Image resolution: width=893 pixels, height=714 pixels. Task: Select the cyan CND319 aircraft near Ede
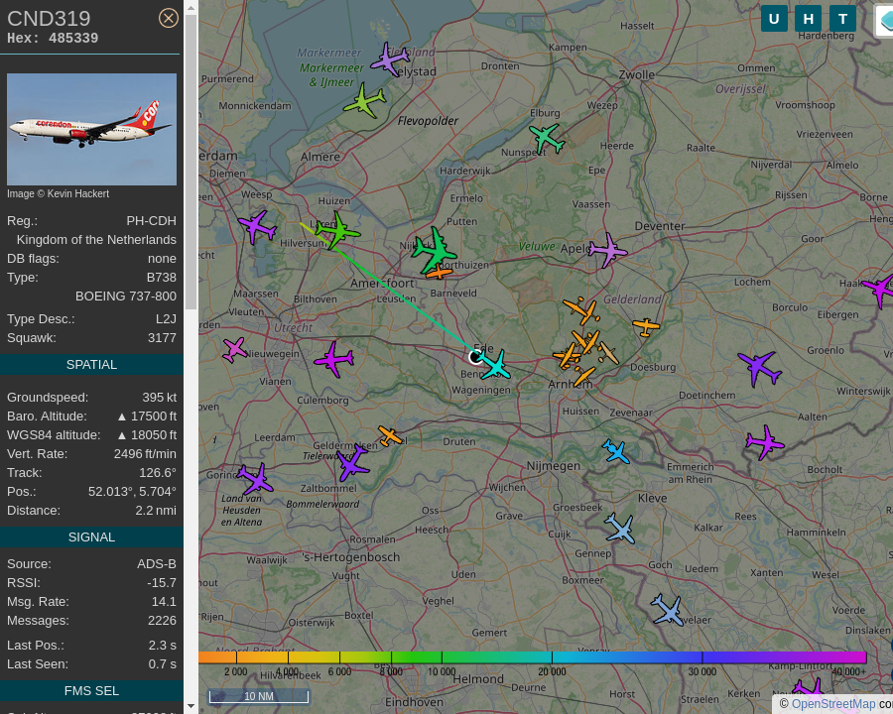(x=493, y=364)
